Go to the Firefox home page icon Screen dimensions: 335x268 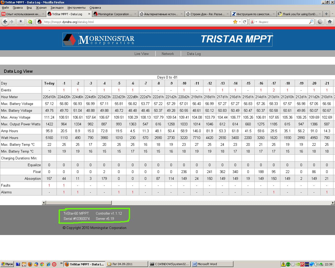tap(330, 22)
